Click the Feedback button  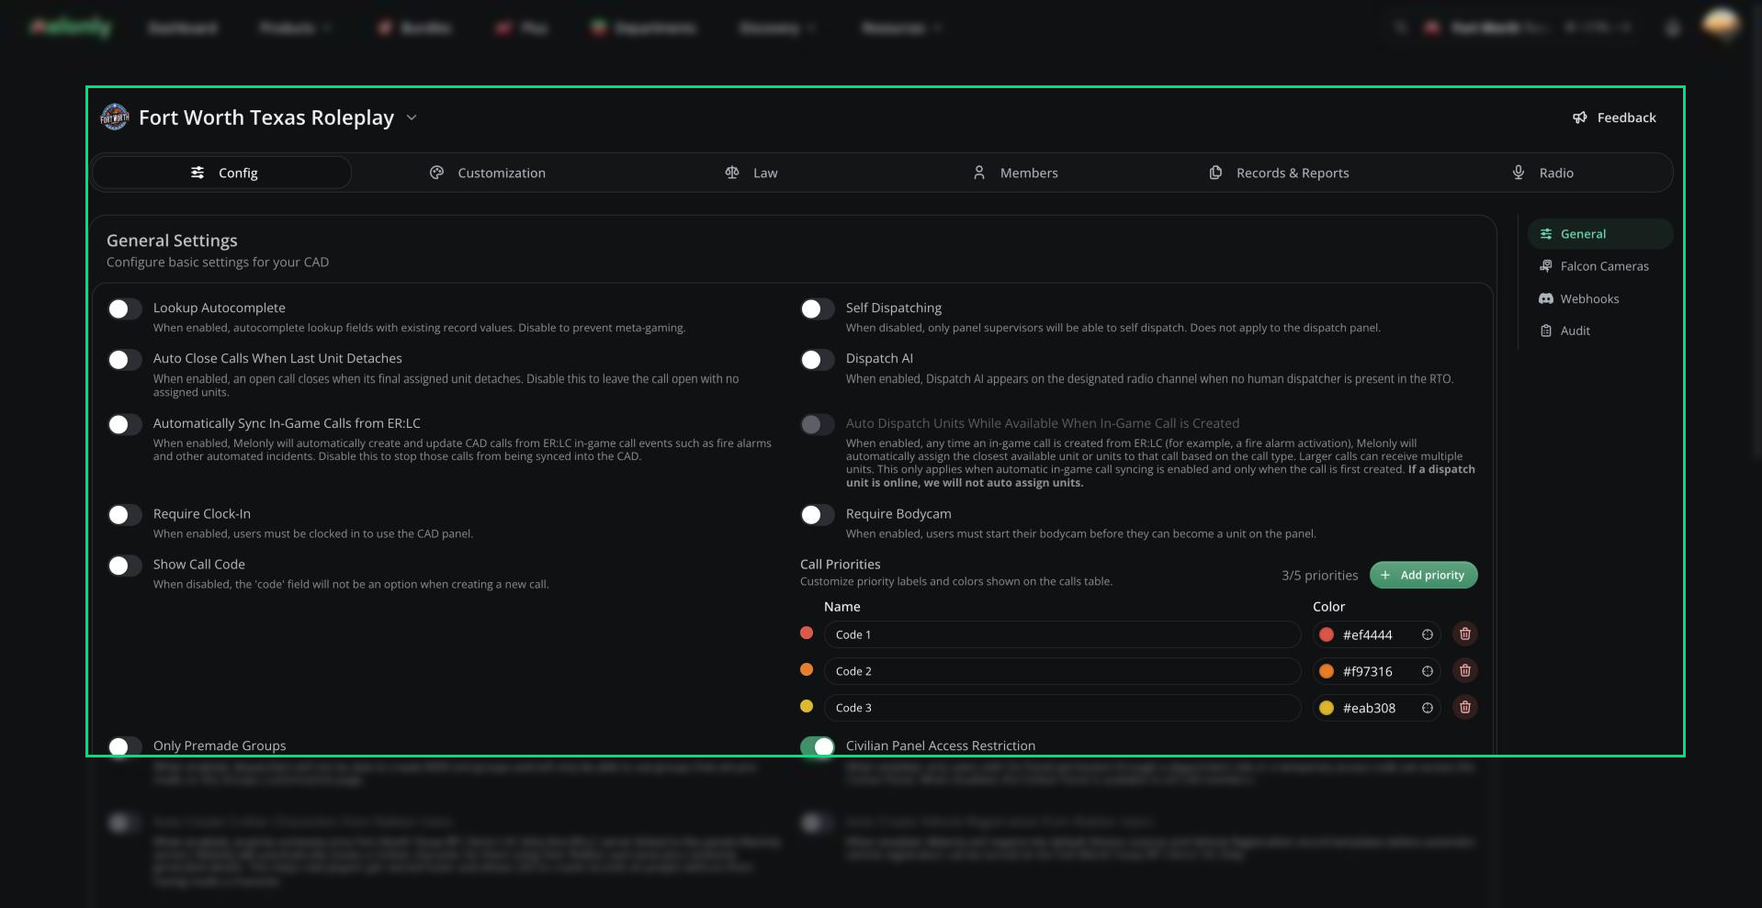pyautogui.click(x=1614, y=118)
